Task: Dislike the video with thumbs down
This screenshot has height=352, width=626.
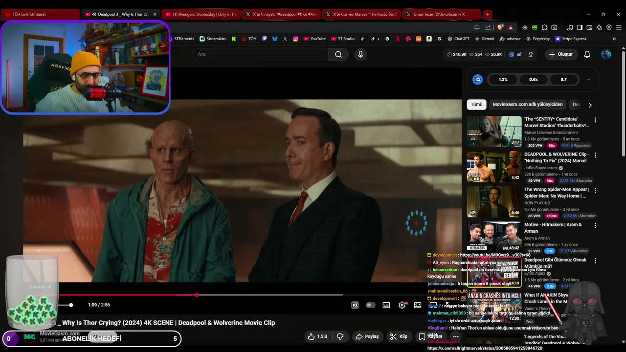Action: coord(340,336)
